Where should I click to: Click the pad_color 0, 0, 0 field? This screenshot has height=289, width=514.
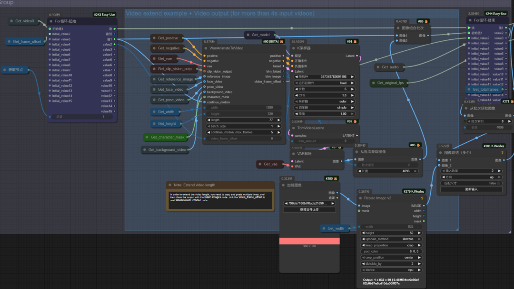(391, 252)
